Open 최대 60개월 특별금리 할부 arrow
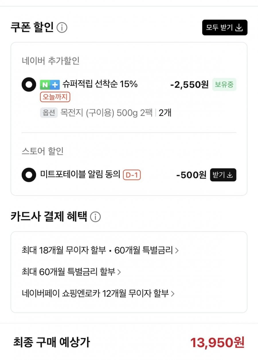This screenshot has height=360, width=258. pyautogui.click(x=119, y=272)
